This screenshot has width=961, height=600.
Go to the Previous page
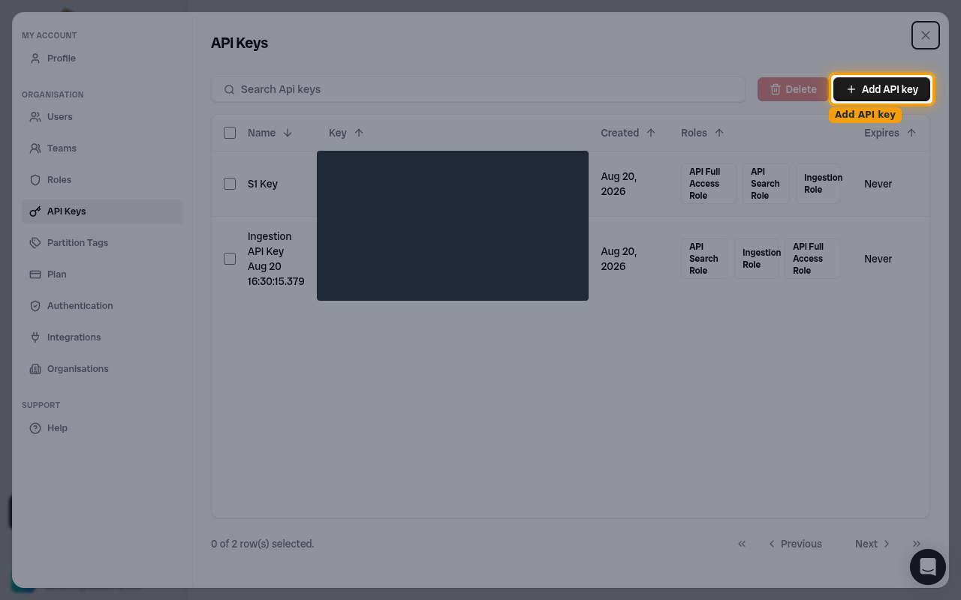pyautogui.click(x=795, y=544)
